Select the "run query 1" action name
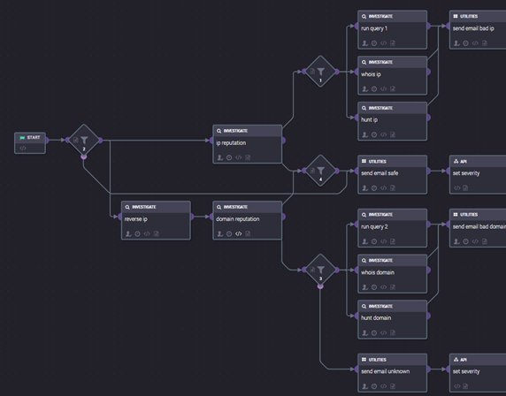 [x=374, y=28]
